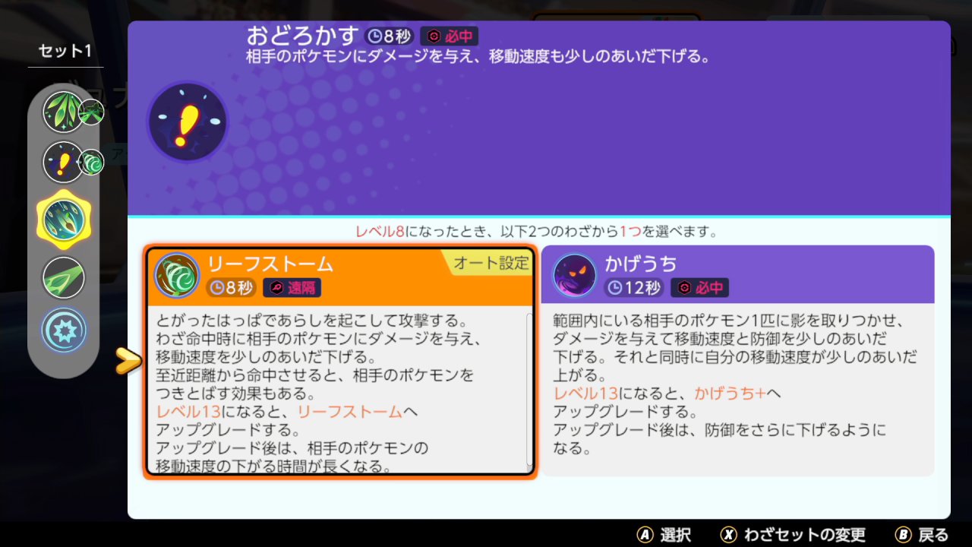Click the 必中 badge under かげうち

click(699, 287)
